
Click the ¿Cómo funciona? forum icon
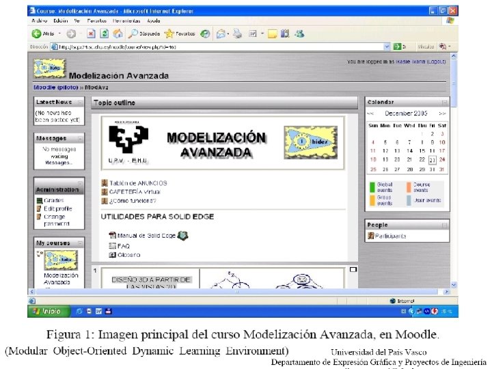[105, 201]
